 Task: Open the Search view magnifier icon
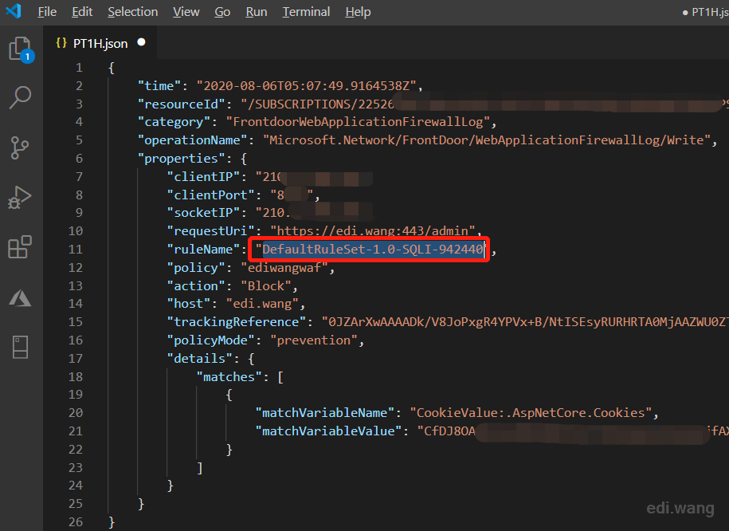20,98
